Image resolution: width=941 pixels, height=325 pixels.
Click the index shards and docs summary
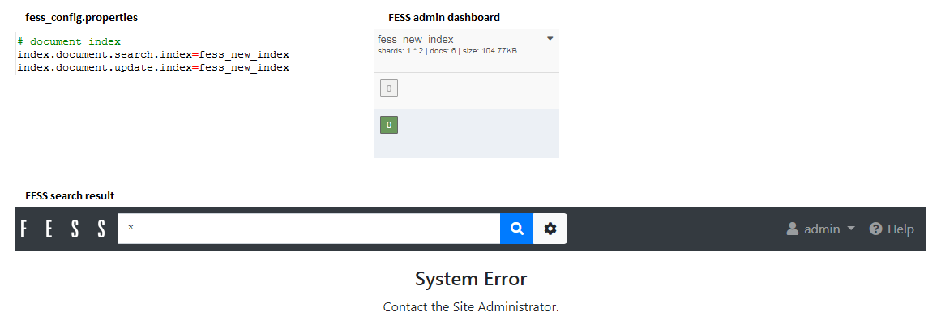click(447, 51)
